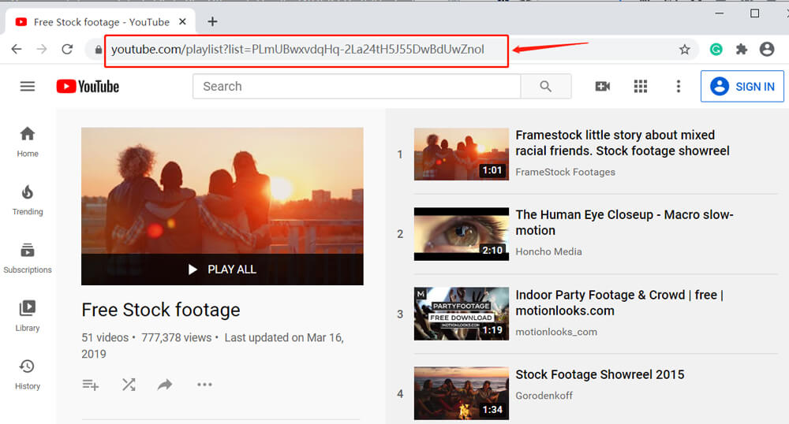The width and height of the screenshot is (789, 424).
Task: Open the YouTube apps grid
Action: click(x=641, y=87)
